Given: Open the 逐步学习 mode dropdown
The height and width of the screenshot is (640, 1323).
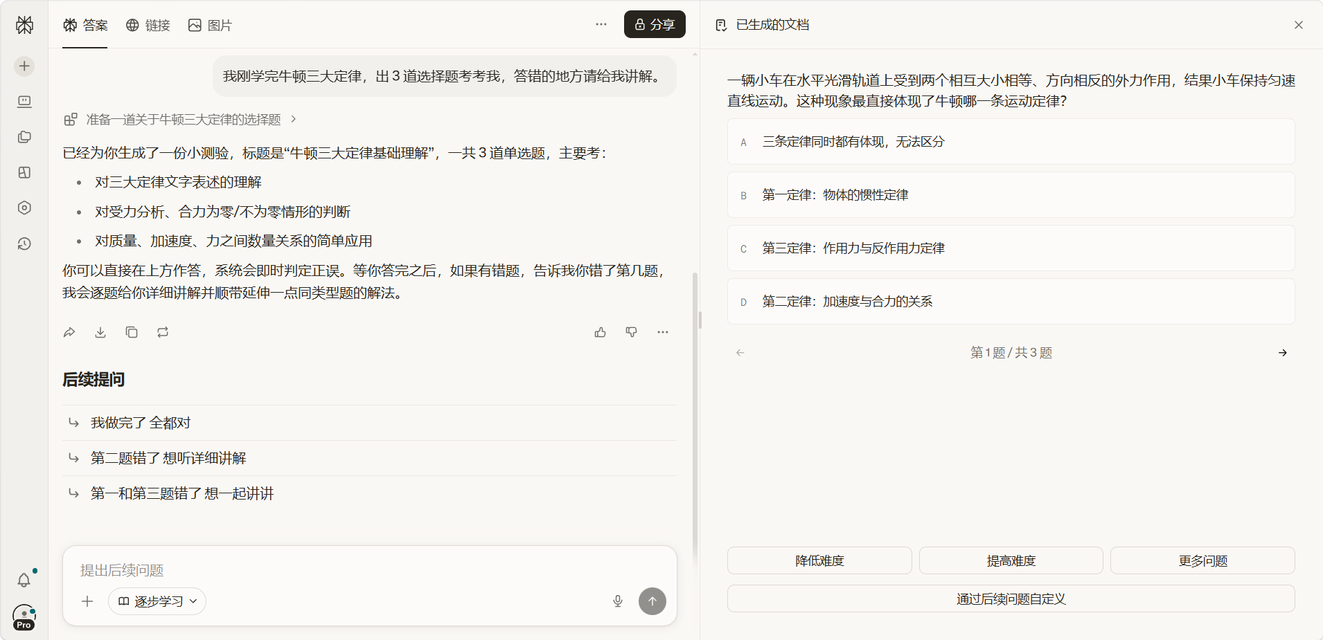Looking at the screenshot, I should coord(157,601).
